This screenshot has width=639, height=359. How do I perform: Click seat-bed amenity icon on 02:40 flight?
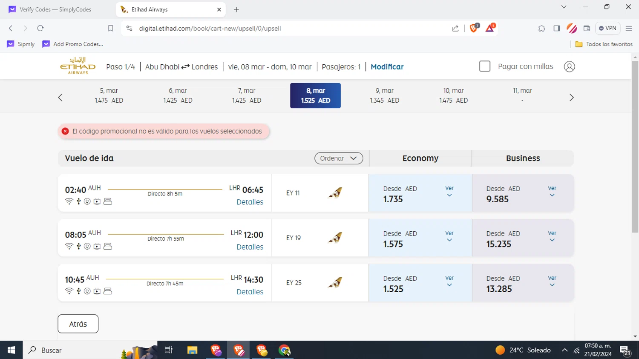coord(108,201)
